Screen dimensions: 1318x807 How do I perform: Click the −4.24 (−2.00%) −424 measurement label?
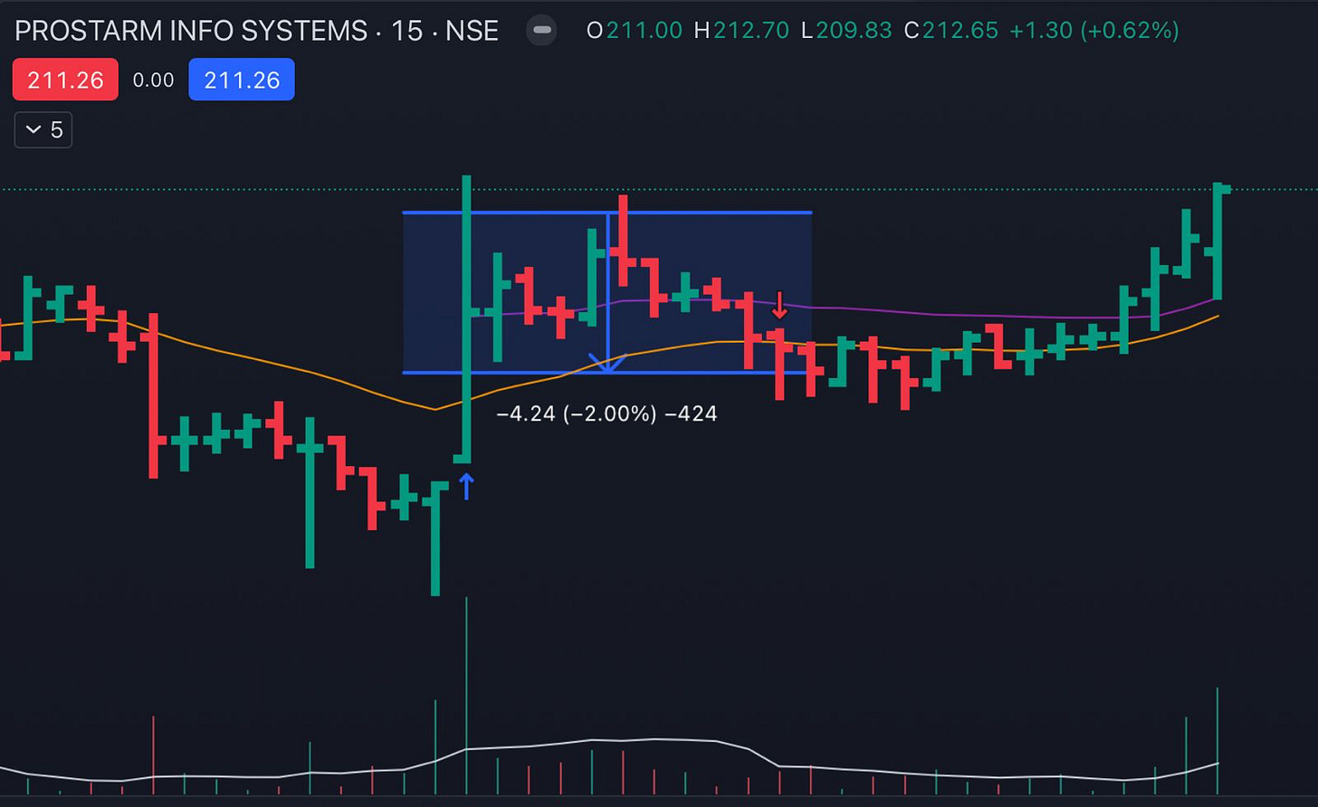point(607,414)
